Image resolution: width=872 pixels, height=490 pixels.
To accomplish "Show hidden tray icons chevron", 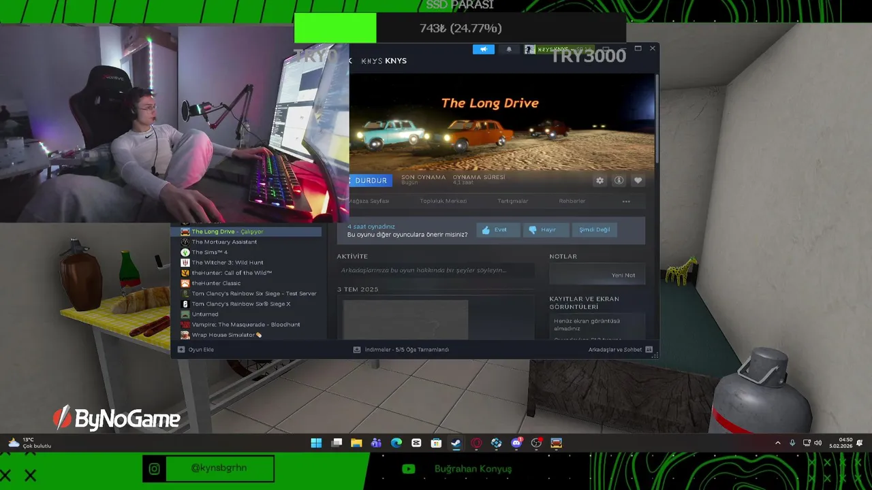I will (778, 443).
